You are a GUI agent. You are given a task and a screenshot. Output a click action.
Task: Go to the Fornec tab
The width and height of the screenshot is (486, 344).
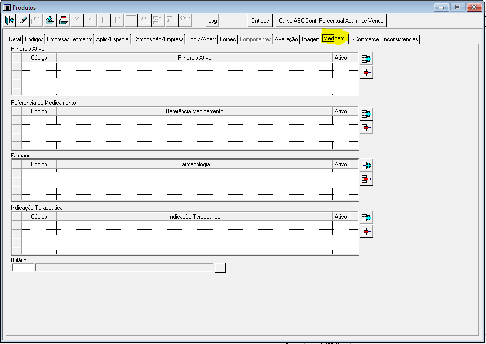(228, 39)
